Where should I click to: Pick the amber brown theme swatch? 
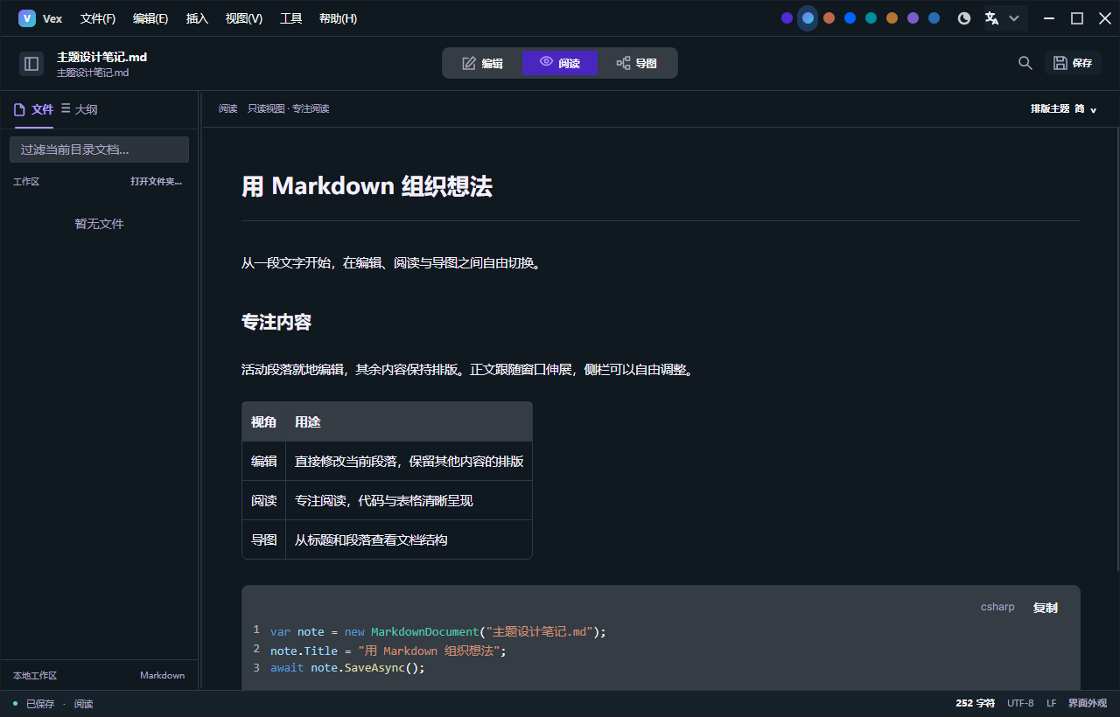click(892, 18)
